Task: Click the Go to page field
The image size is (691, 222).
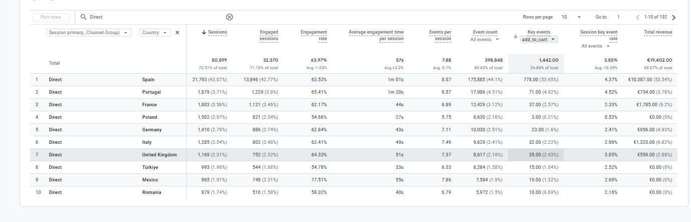Action: (618, 17)
